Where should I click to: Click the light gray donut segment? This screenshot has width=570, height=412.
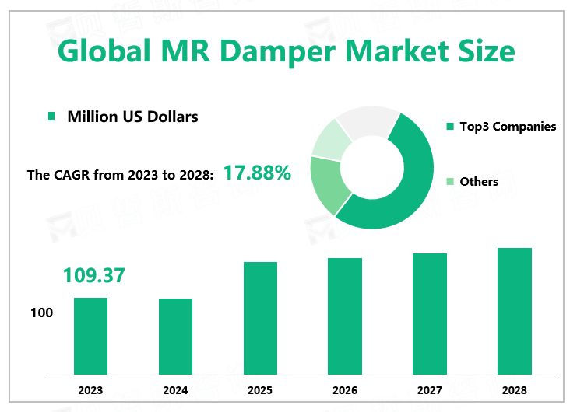tap(364, 120)
